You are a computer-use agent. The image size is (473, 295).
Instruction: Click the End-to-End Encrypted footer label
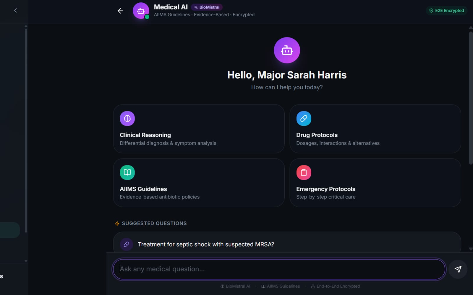click(336, 286)
